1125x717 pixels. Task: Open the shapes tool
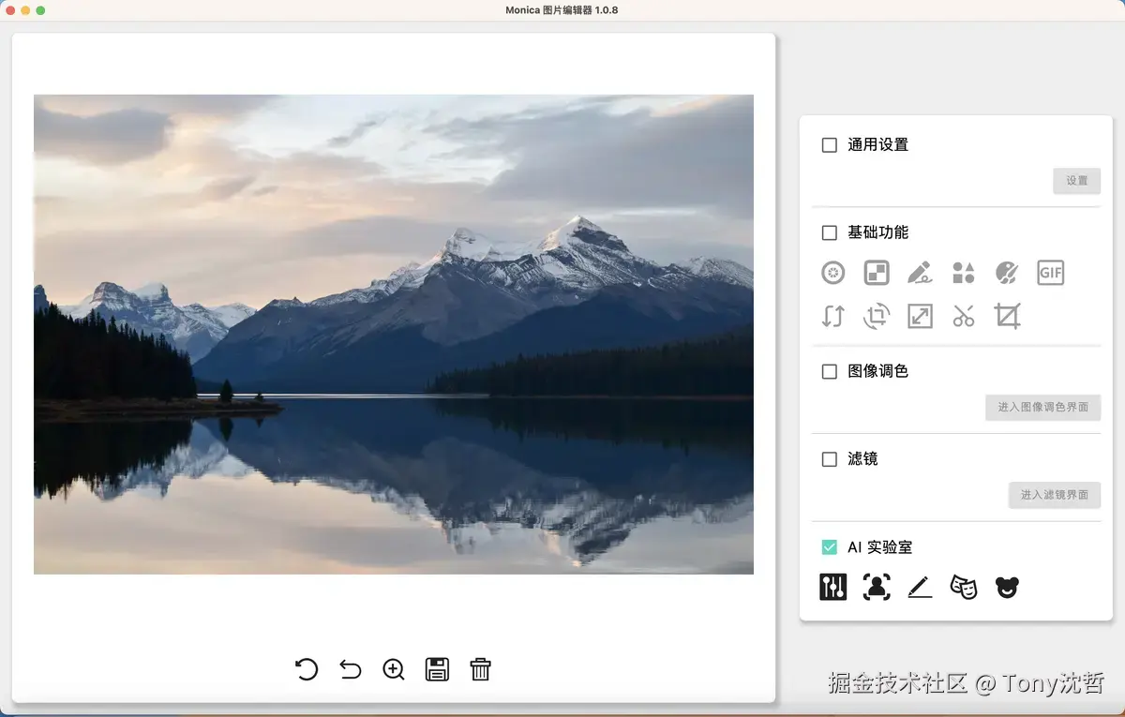coord(963,273)
